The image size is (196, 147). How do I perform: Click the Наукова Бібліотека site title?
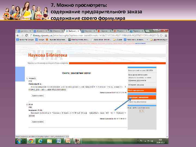[48, 55]
